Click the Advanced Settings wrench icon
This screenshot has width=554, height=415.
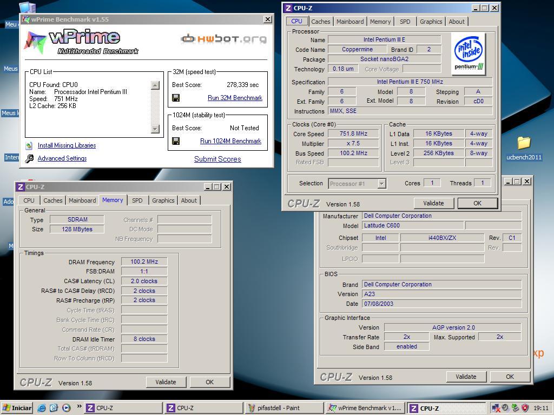pyautogui.click(x=29, y=158)
